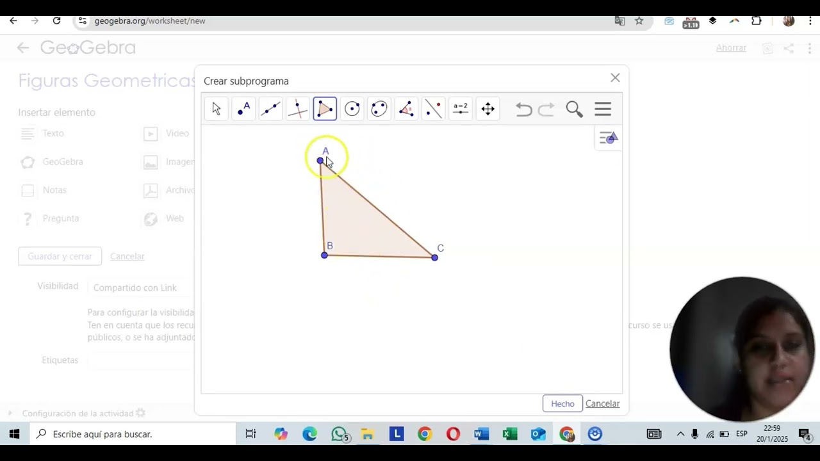Undo the last construction step
820x461 pixels.
click(x=524, y=109)
